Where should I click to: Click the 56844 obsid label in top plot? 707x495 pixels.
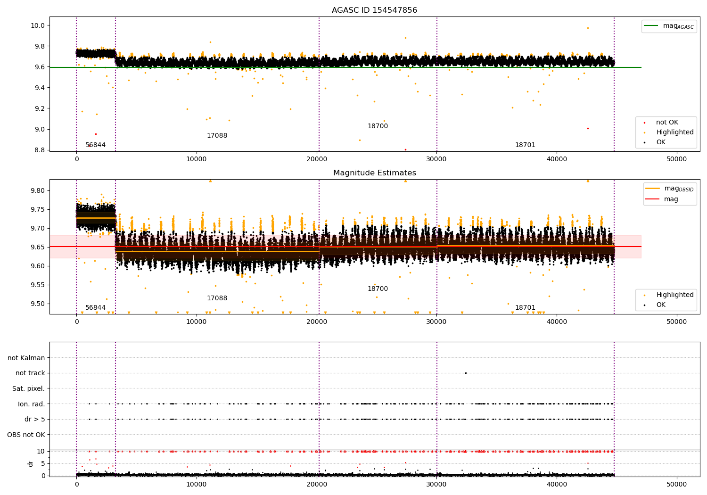pos(95,145)
